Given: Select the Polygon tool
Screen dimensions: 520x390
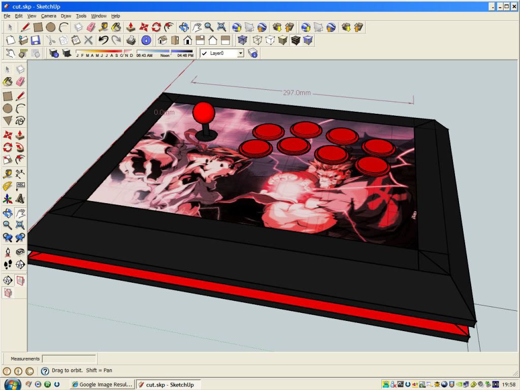Looking at the screenshot, I should 8,121.
